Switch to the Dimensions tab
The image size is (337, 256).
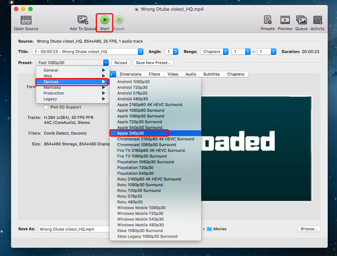coord(130,74)
